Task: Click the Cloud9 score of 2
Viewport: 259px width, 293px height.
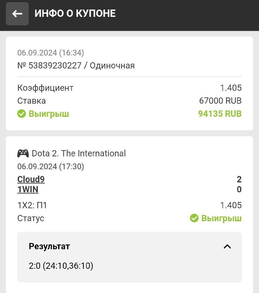Action: click(x=239, y=179)
